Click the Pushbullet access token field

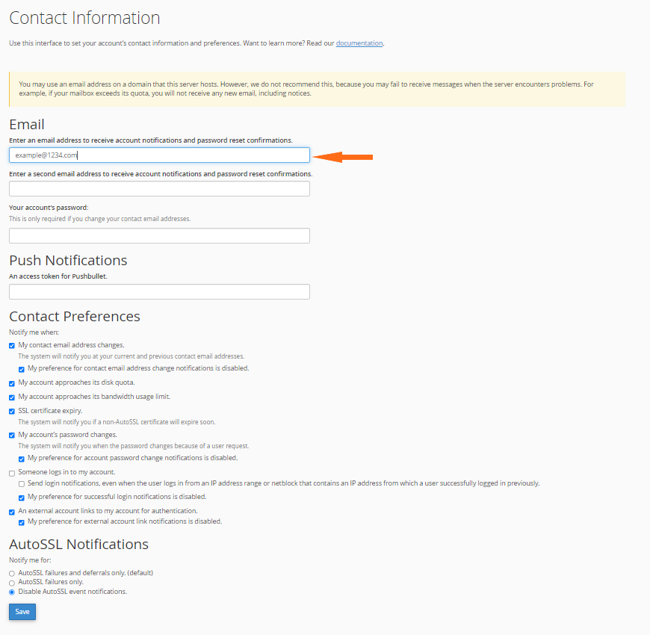[x=159, y=291]
